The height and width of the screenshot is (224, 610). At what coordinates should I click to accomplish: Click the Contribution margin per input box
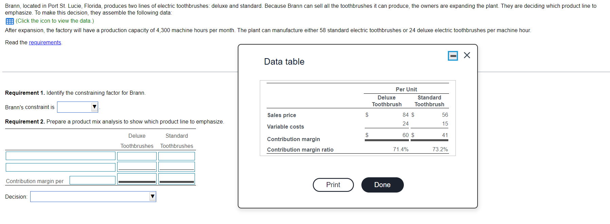(x=92, y=180)
